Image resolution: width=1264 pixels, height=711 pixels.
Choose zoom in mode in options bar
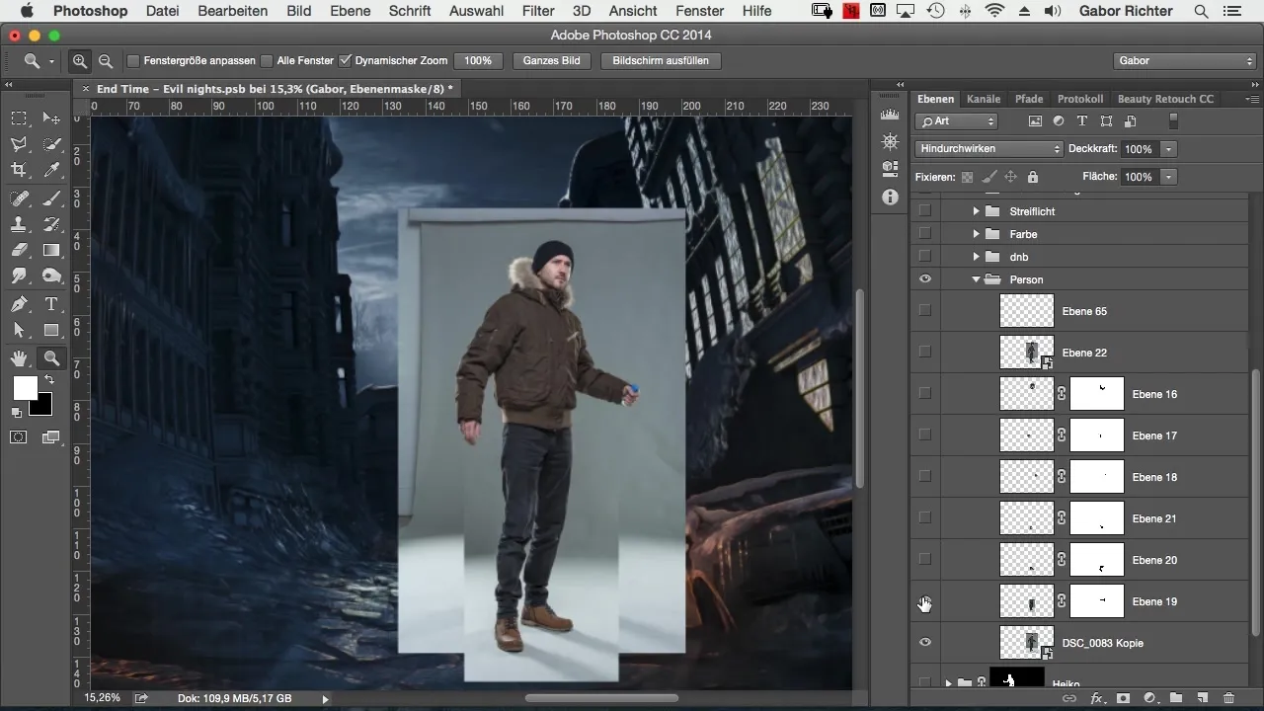pyautogui.click(x=80, y=61)
